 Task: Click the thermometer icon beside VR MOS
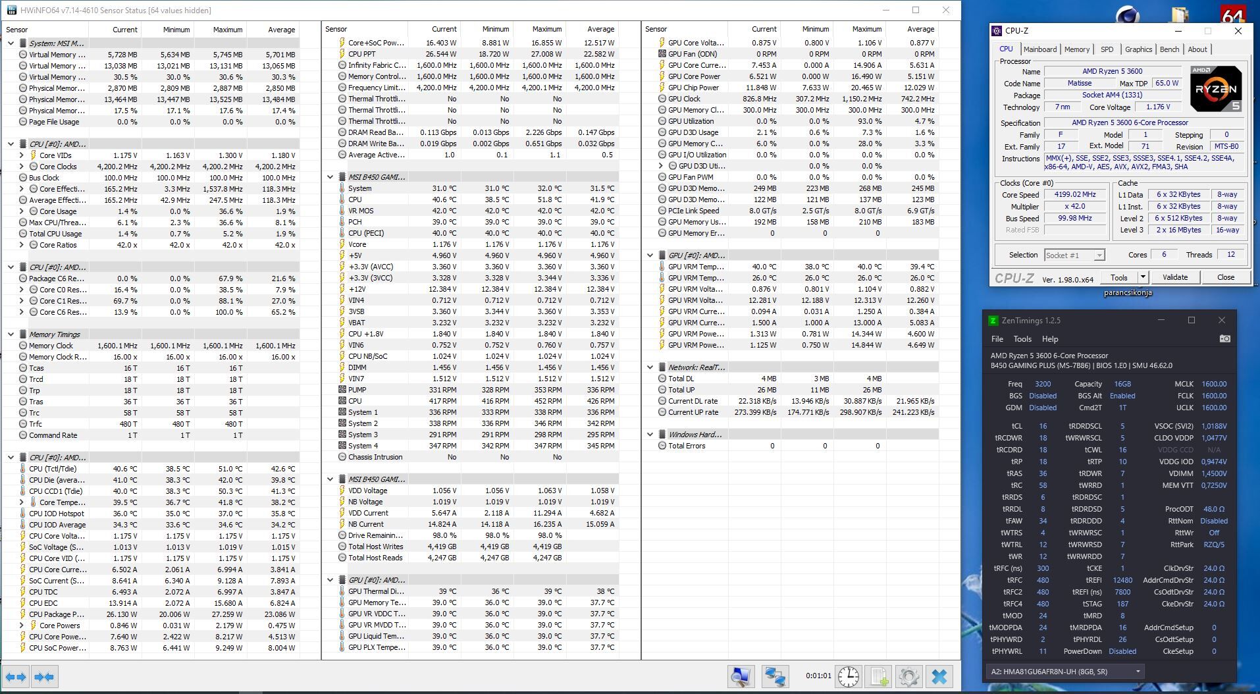point(342,211)
